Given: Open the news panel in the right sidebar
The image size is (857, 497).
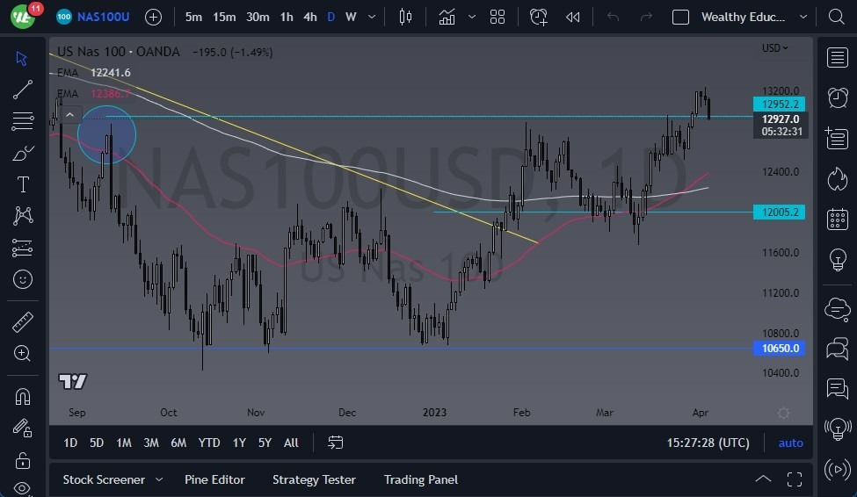Looking at the screenshot, I should coord(838,138).
